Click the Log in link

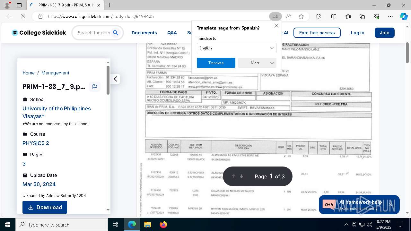click(x=357, y=33)
